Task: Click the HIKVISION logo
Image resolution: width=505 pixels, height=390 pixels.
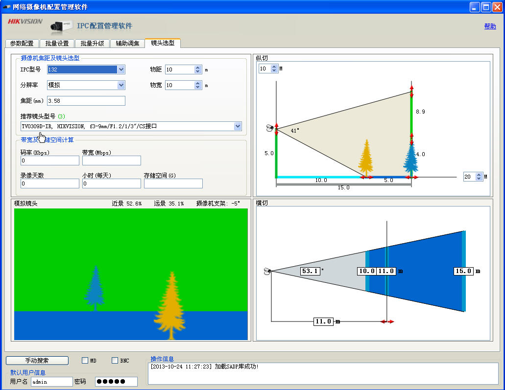Action: 25,22
